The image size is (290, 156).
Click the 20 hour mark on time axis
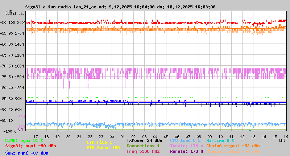coord(68,137)
